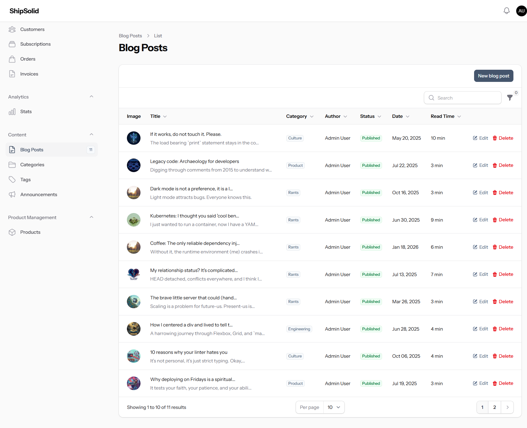Go to page 2 of results
The image size is (527, 428).
click(x=494, y=407)
